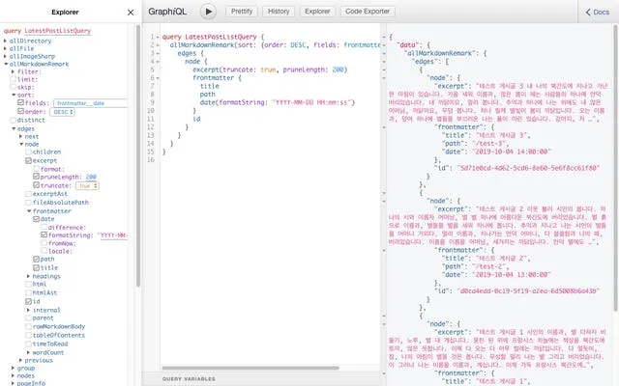Open the order DESC dropdown
This screenshot has height=386, width=619.
click(64, 111)
